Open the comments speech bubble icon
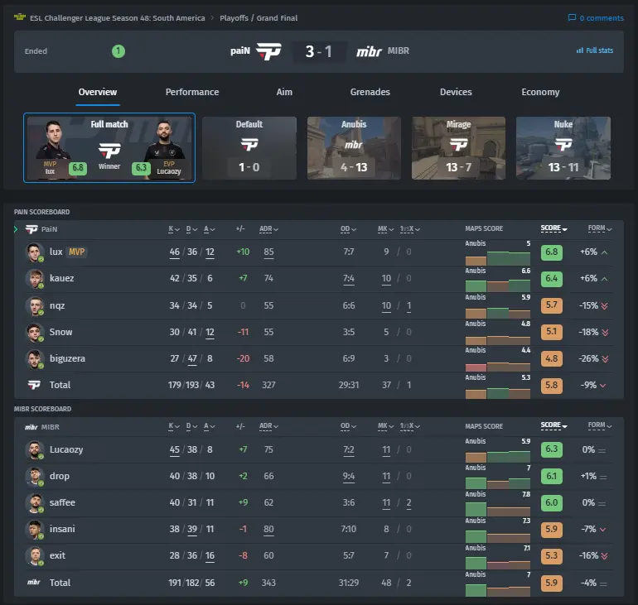 pos(572,18)
